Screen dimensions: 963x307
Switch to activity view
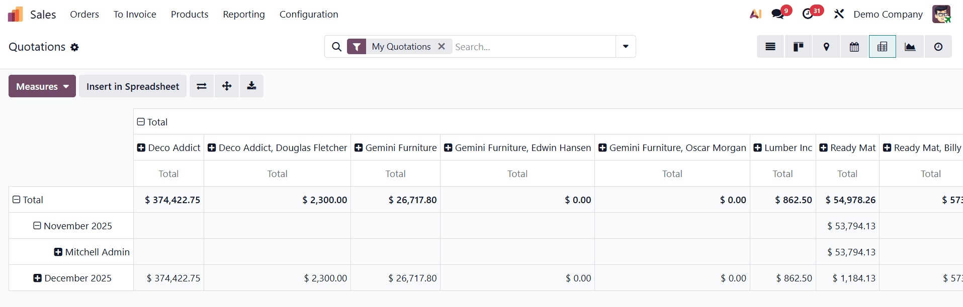tap(938, 47)
